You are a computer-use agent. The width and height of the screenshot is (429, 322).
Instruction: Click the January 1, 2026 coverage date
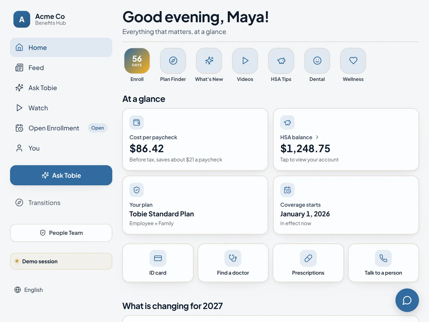point(305,214)
